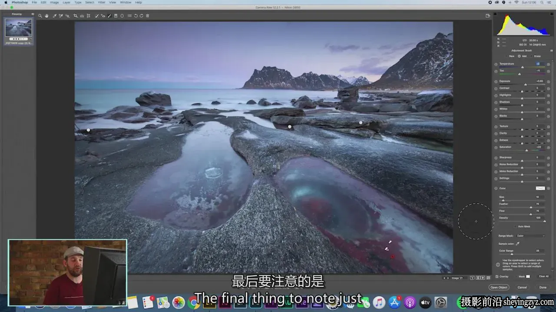Click the Done button
This screenshot has width=556, height=312.
[x=543, y=287]
